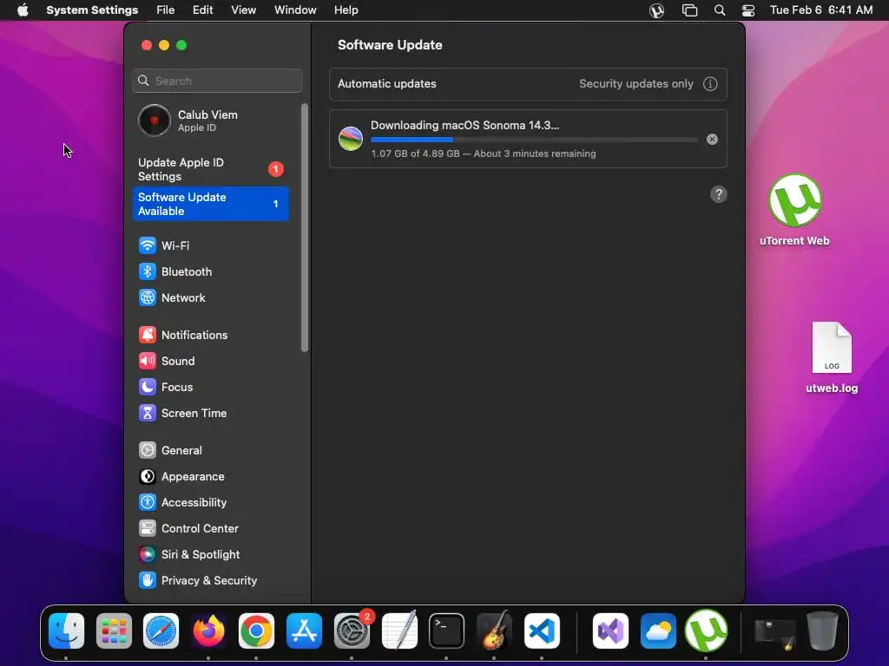
Task: Select Software Update Available item
Action: coord(211,204)
